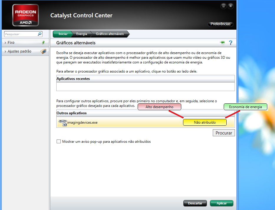
Task: Click the imagingdevices.exe camera icon
Action: coord(62,122)
